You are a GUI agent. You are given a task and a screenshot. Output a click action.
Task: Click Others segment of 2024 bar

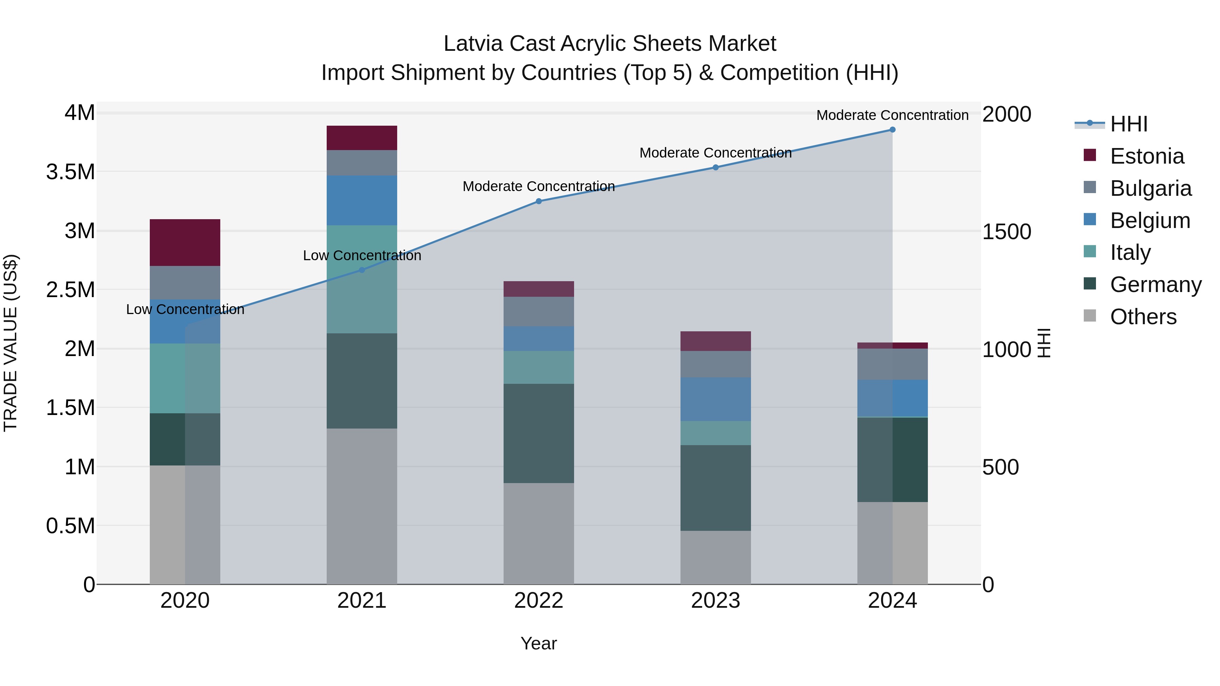[x=892, y=543]
